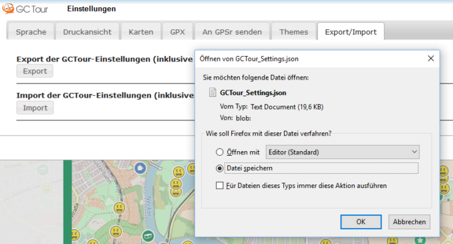Click the Export settings button
453x244 pixels.
tap(35, 71)
